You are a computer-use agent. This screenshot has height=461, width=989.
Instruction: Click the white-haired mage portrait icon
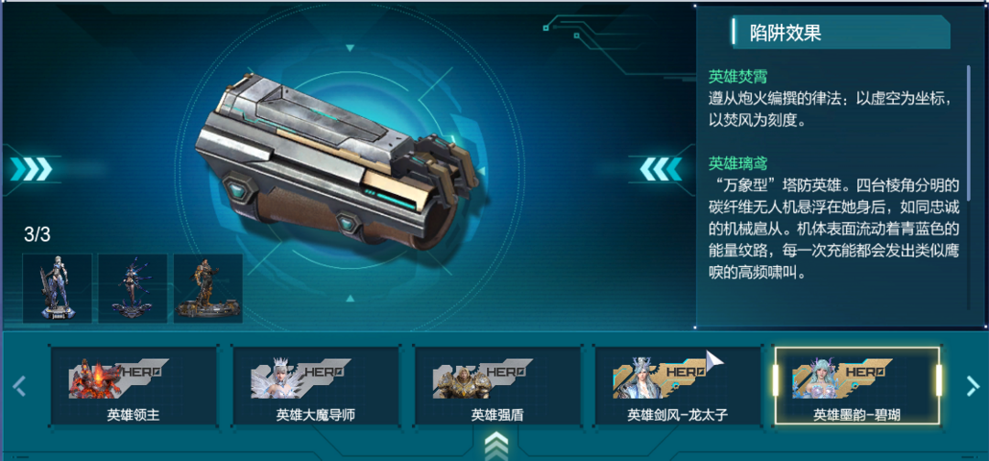click(x=277, y=379)
